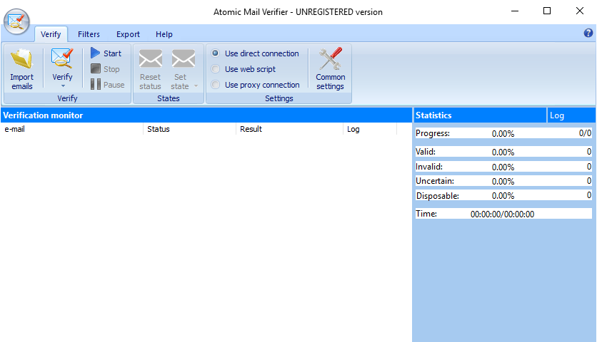Viewport: 597px width, 342px height.
Task: Close the Atomic Mail Verifier window
Action: (x=579, y=11)
